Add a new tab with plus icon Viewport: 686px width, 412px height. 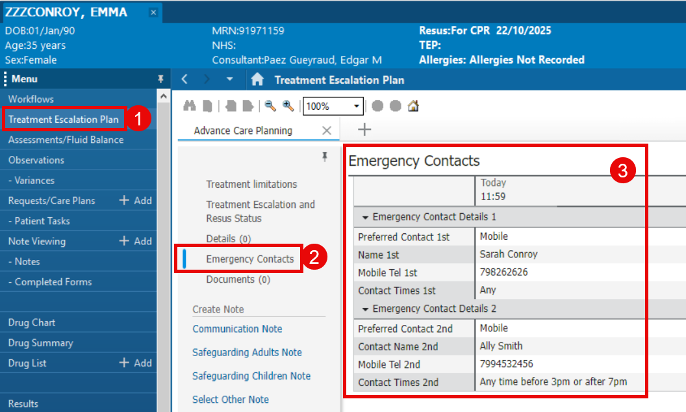[x=364, y=130]
